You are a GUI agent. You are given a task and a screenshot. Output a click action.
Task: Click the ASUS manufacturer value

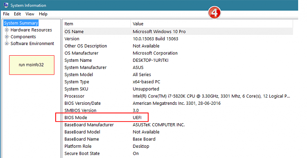coord(138,68)
